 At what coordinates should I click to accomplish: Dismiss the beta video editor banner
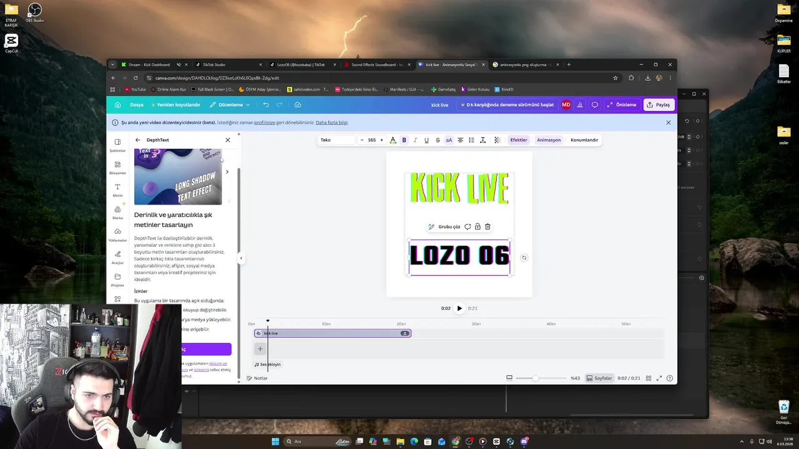pyautogui.click(x=668, y=122)
